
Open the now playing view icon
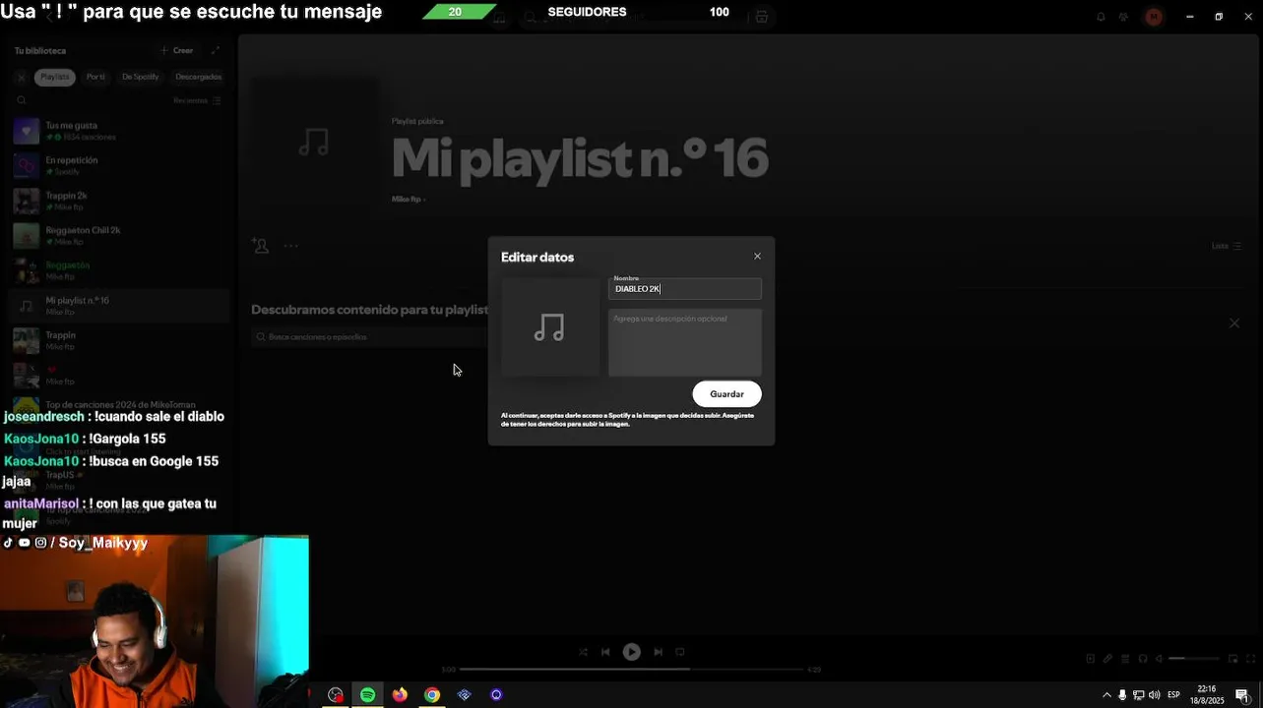(1090, 658)
